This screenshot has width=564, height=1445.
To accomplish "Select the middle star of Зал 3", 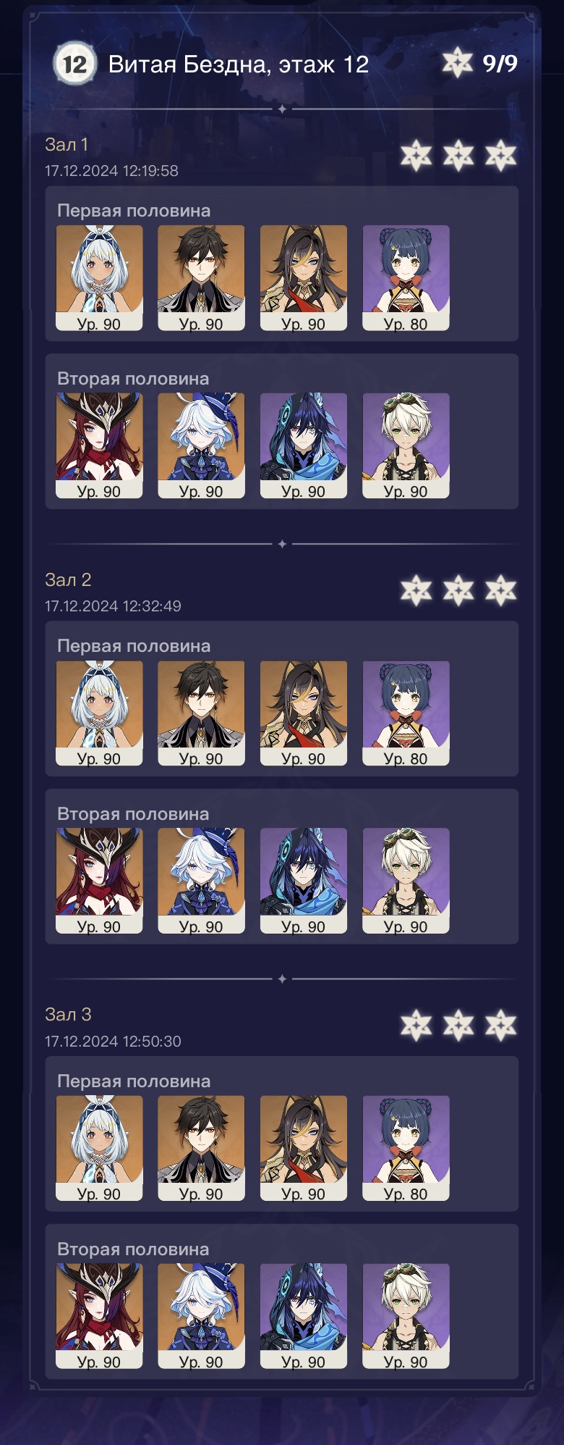I will [x=458, y=1025].
